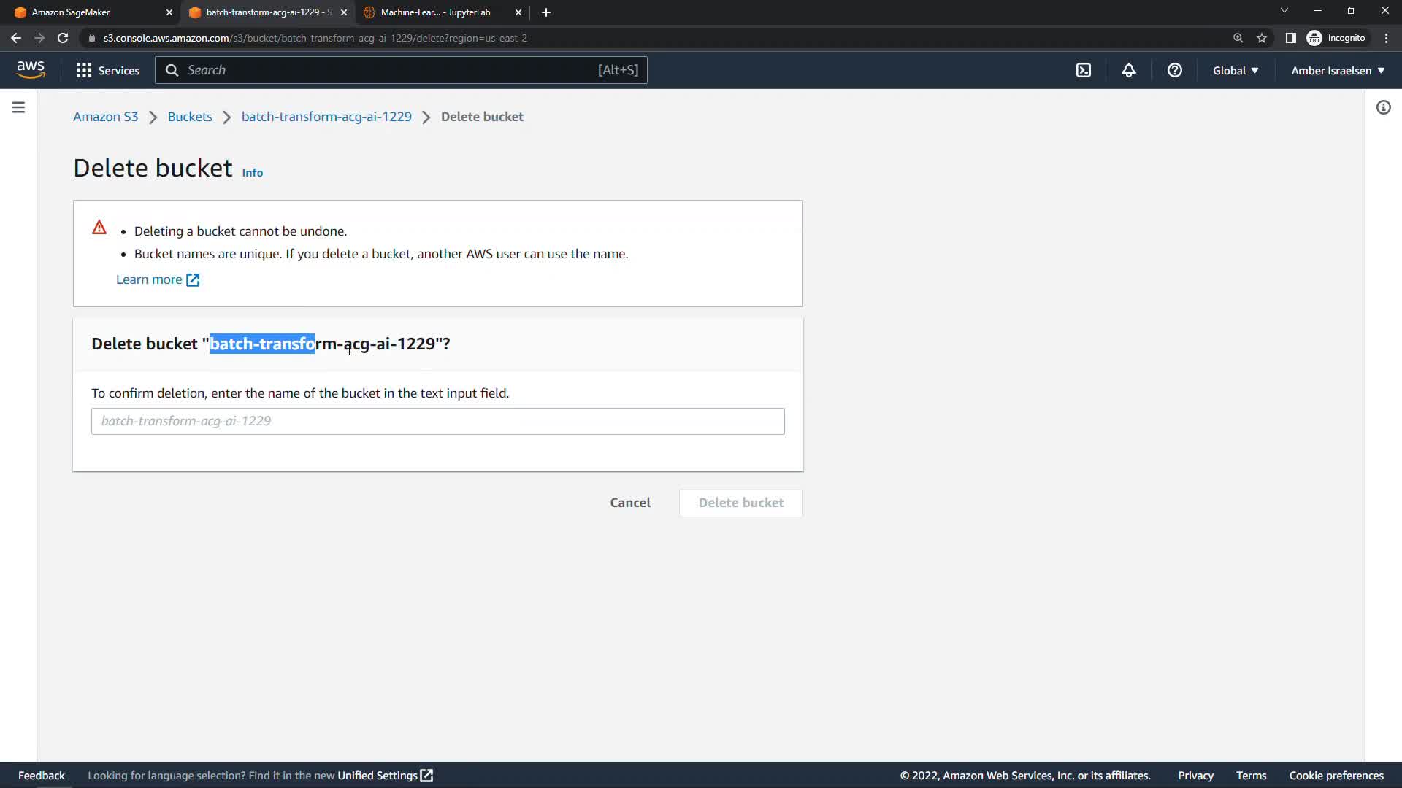The image size is (1402, 788).
Task: Open the browser tab search chevron
Action: pos(1284,11)
